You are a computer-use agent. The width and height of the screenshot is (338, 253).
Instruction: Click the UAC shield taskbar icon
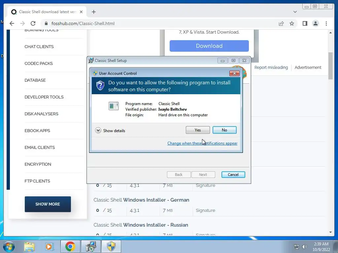[x=111, y=246]
